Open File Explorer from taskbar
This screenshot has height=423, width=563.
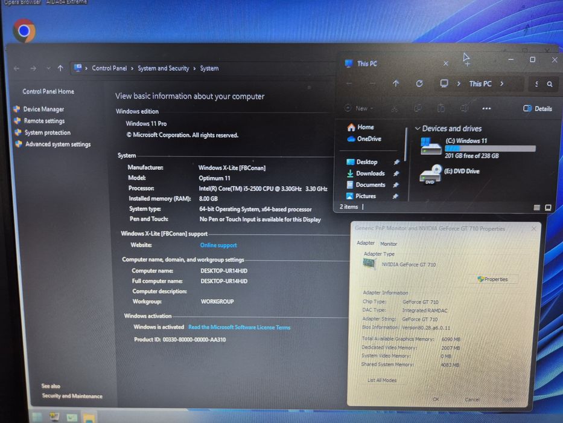coord(88,418)
